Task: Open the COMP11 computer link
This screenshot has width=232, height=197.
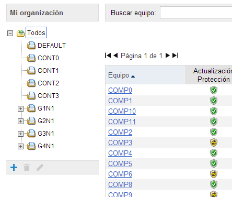Action: pyautogui.click(x=122, y=122)
